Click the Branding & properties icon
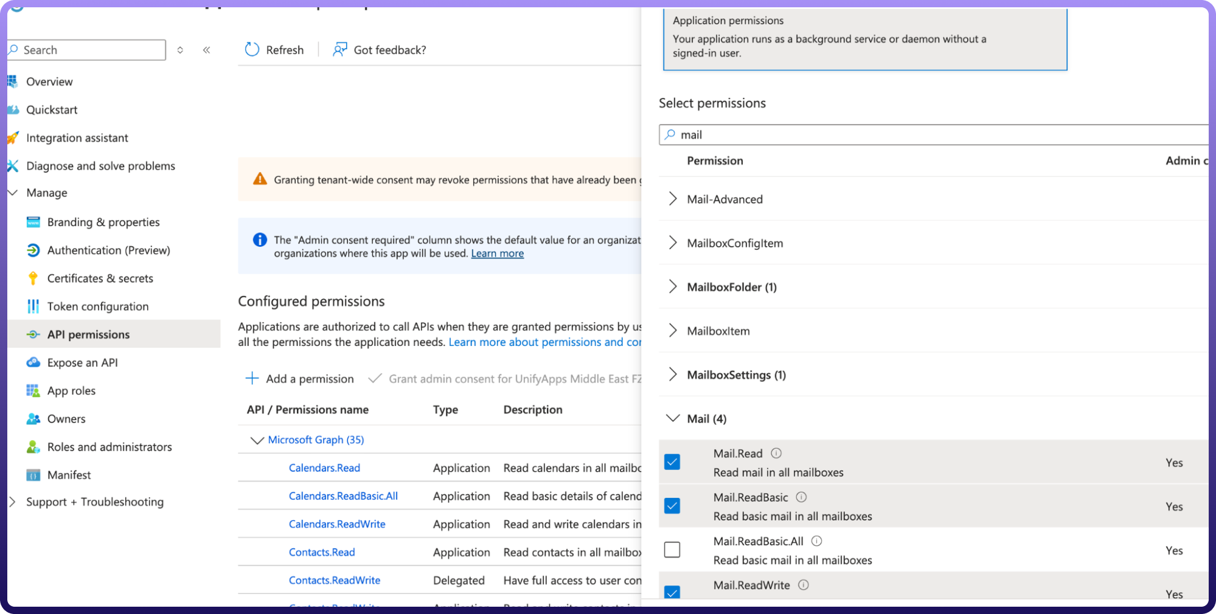The height and width of the screenshot is (614, 1216). point(33,222)
